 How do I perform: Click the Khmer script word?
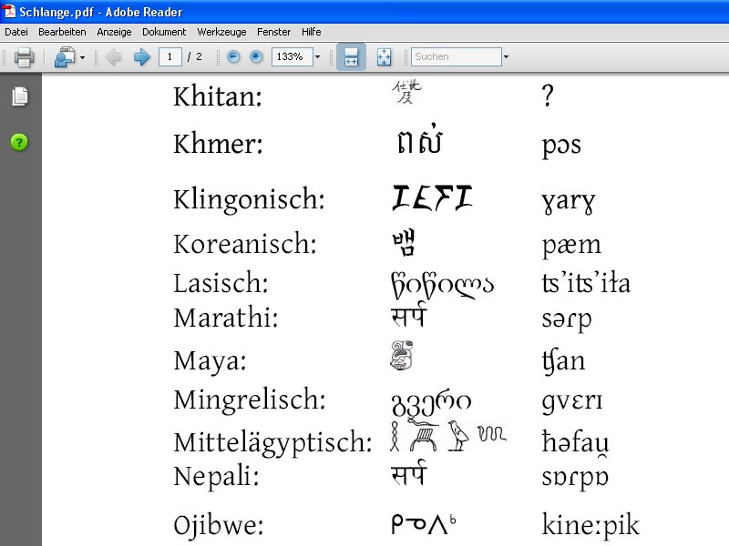(420, 139)
